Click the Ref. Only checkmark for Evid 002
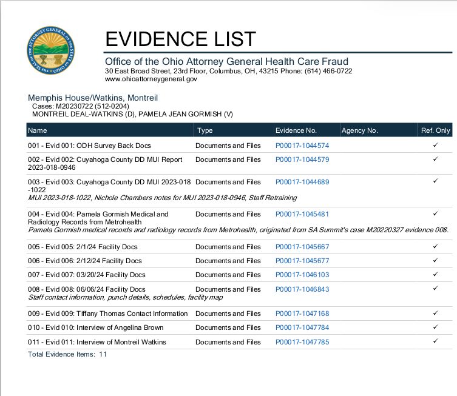 [x=435, y=159]
